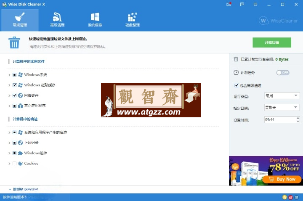Image resolution: width=303 pixels, height=201 pixels.
Task: Open the feedback chat bubble icon
Action: [242, 4]
